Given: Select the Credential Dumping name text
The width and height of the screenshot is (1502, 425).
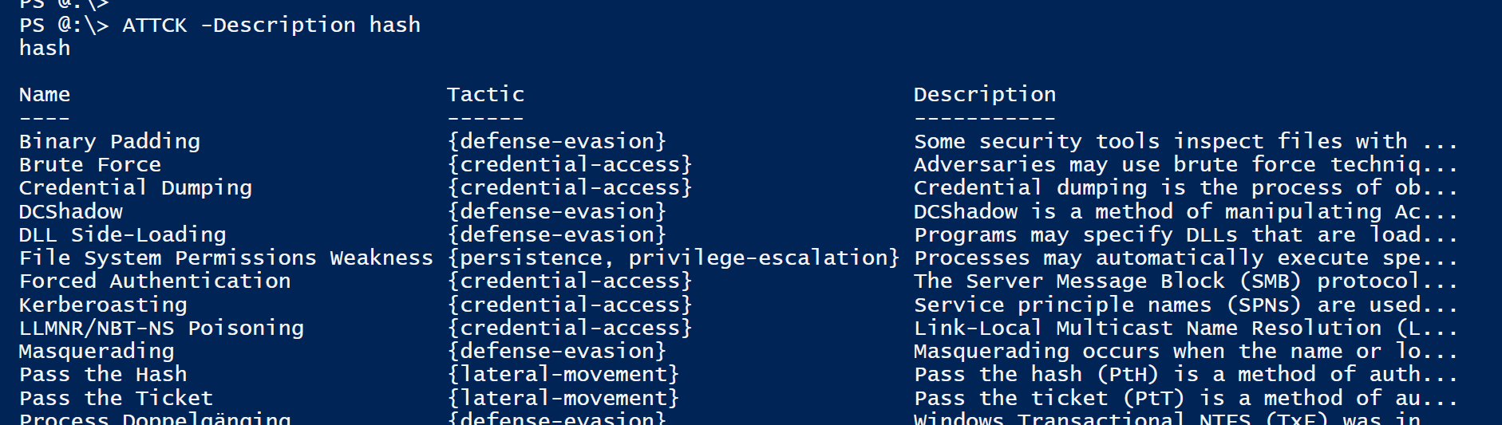Looking at the screenshot, I should click(x=136, y=188).
